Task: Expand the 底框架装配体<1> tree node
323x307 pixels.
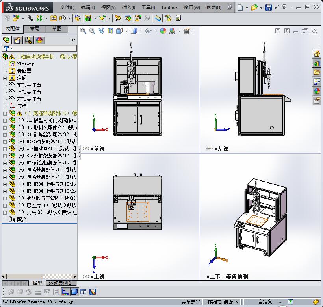Action: [x=5, y=114]
